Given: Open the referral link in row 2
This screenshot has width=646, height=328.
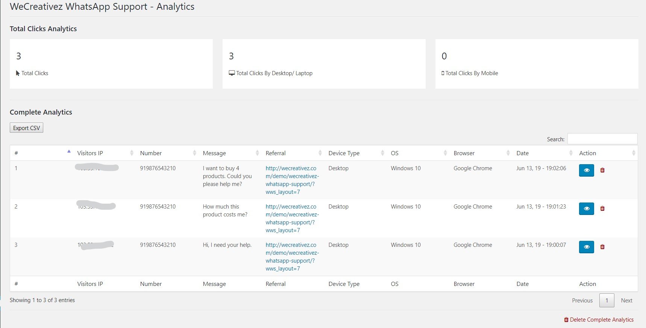Looking at the screenshot, I should click(x=292, y=218).
